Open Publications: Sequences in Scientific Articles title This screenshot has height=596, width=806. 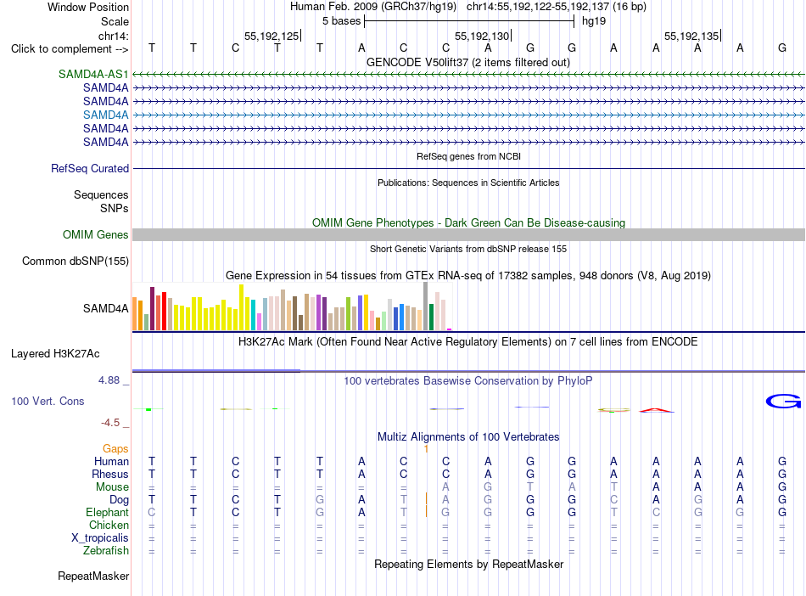(x=468, y=183)
